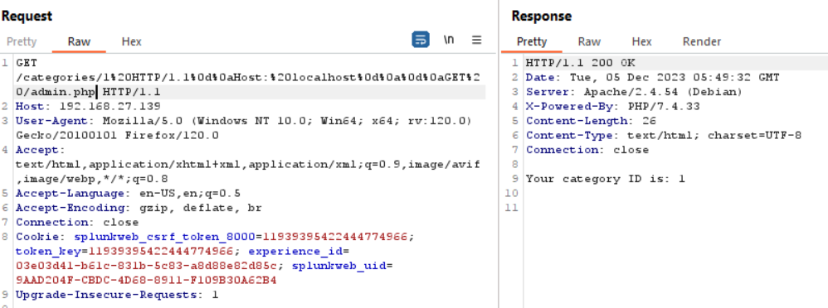Viewport: 828px width, 308px height.
Task: Click the Upgrade-Insecure-Requests header
Action: [117, 295]
